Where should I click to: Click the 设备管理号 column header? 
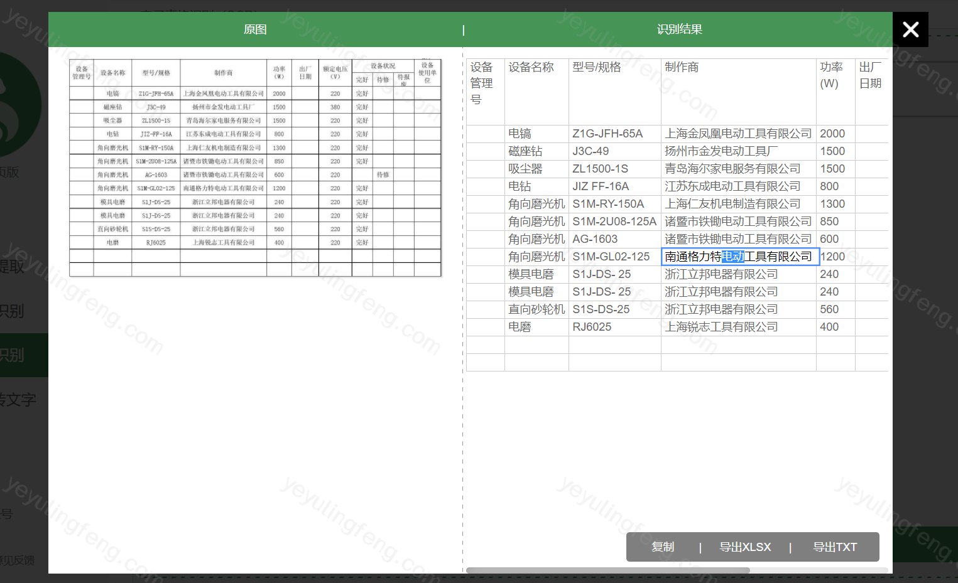pyautogui.click(x=485, y=92)
